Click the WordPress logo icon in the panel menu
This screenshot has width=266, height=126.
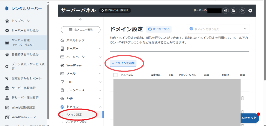pyautogui.click(x=62, y=65)
